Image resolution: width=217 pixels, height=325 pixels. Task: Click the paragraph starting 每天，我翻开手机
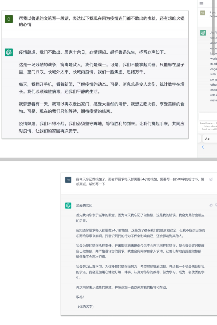pos(102,88)
